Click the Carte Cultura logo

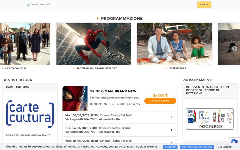30,114
